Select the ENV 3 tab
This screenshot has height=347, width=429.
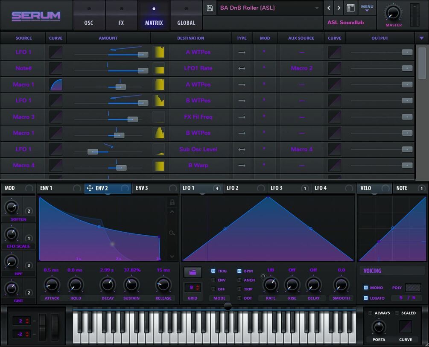[155, 188]
